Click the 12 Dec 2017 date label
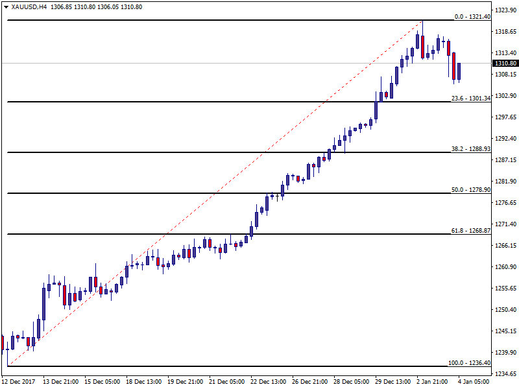519x389 pixels. 19,382
